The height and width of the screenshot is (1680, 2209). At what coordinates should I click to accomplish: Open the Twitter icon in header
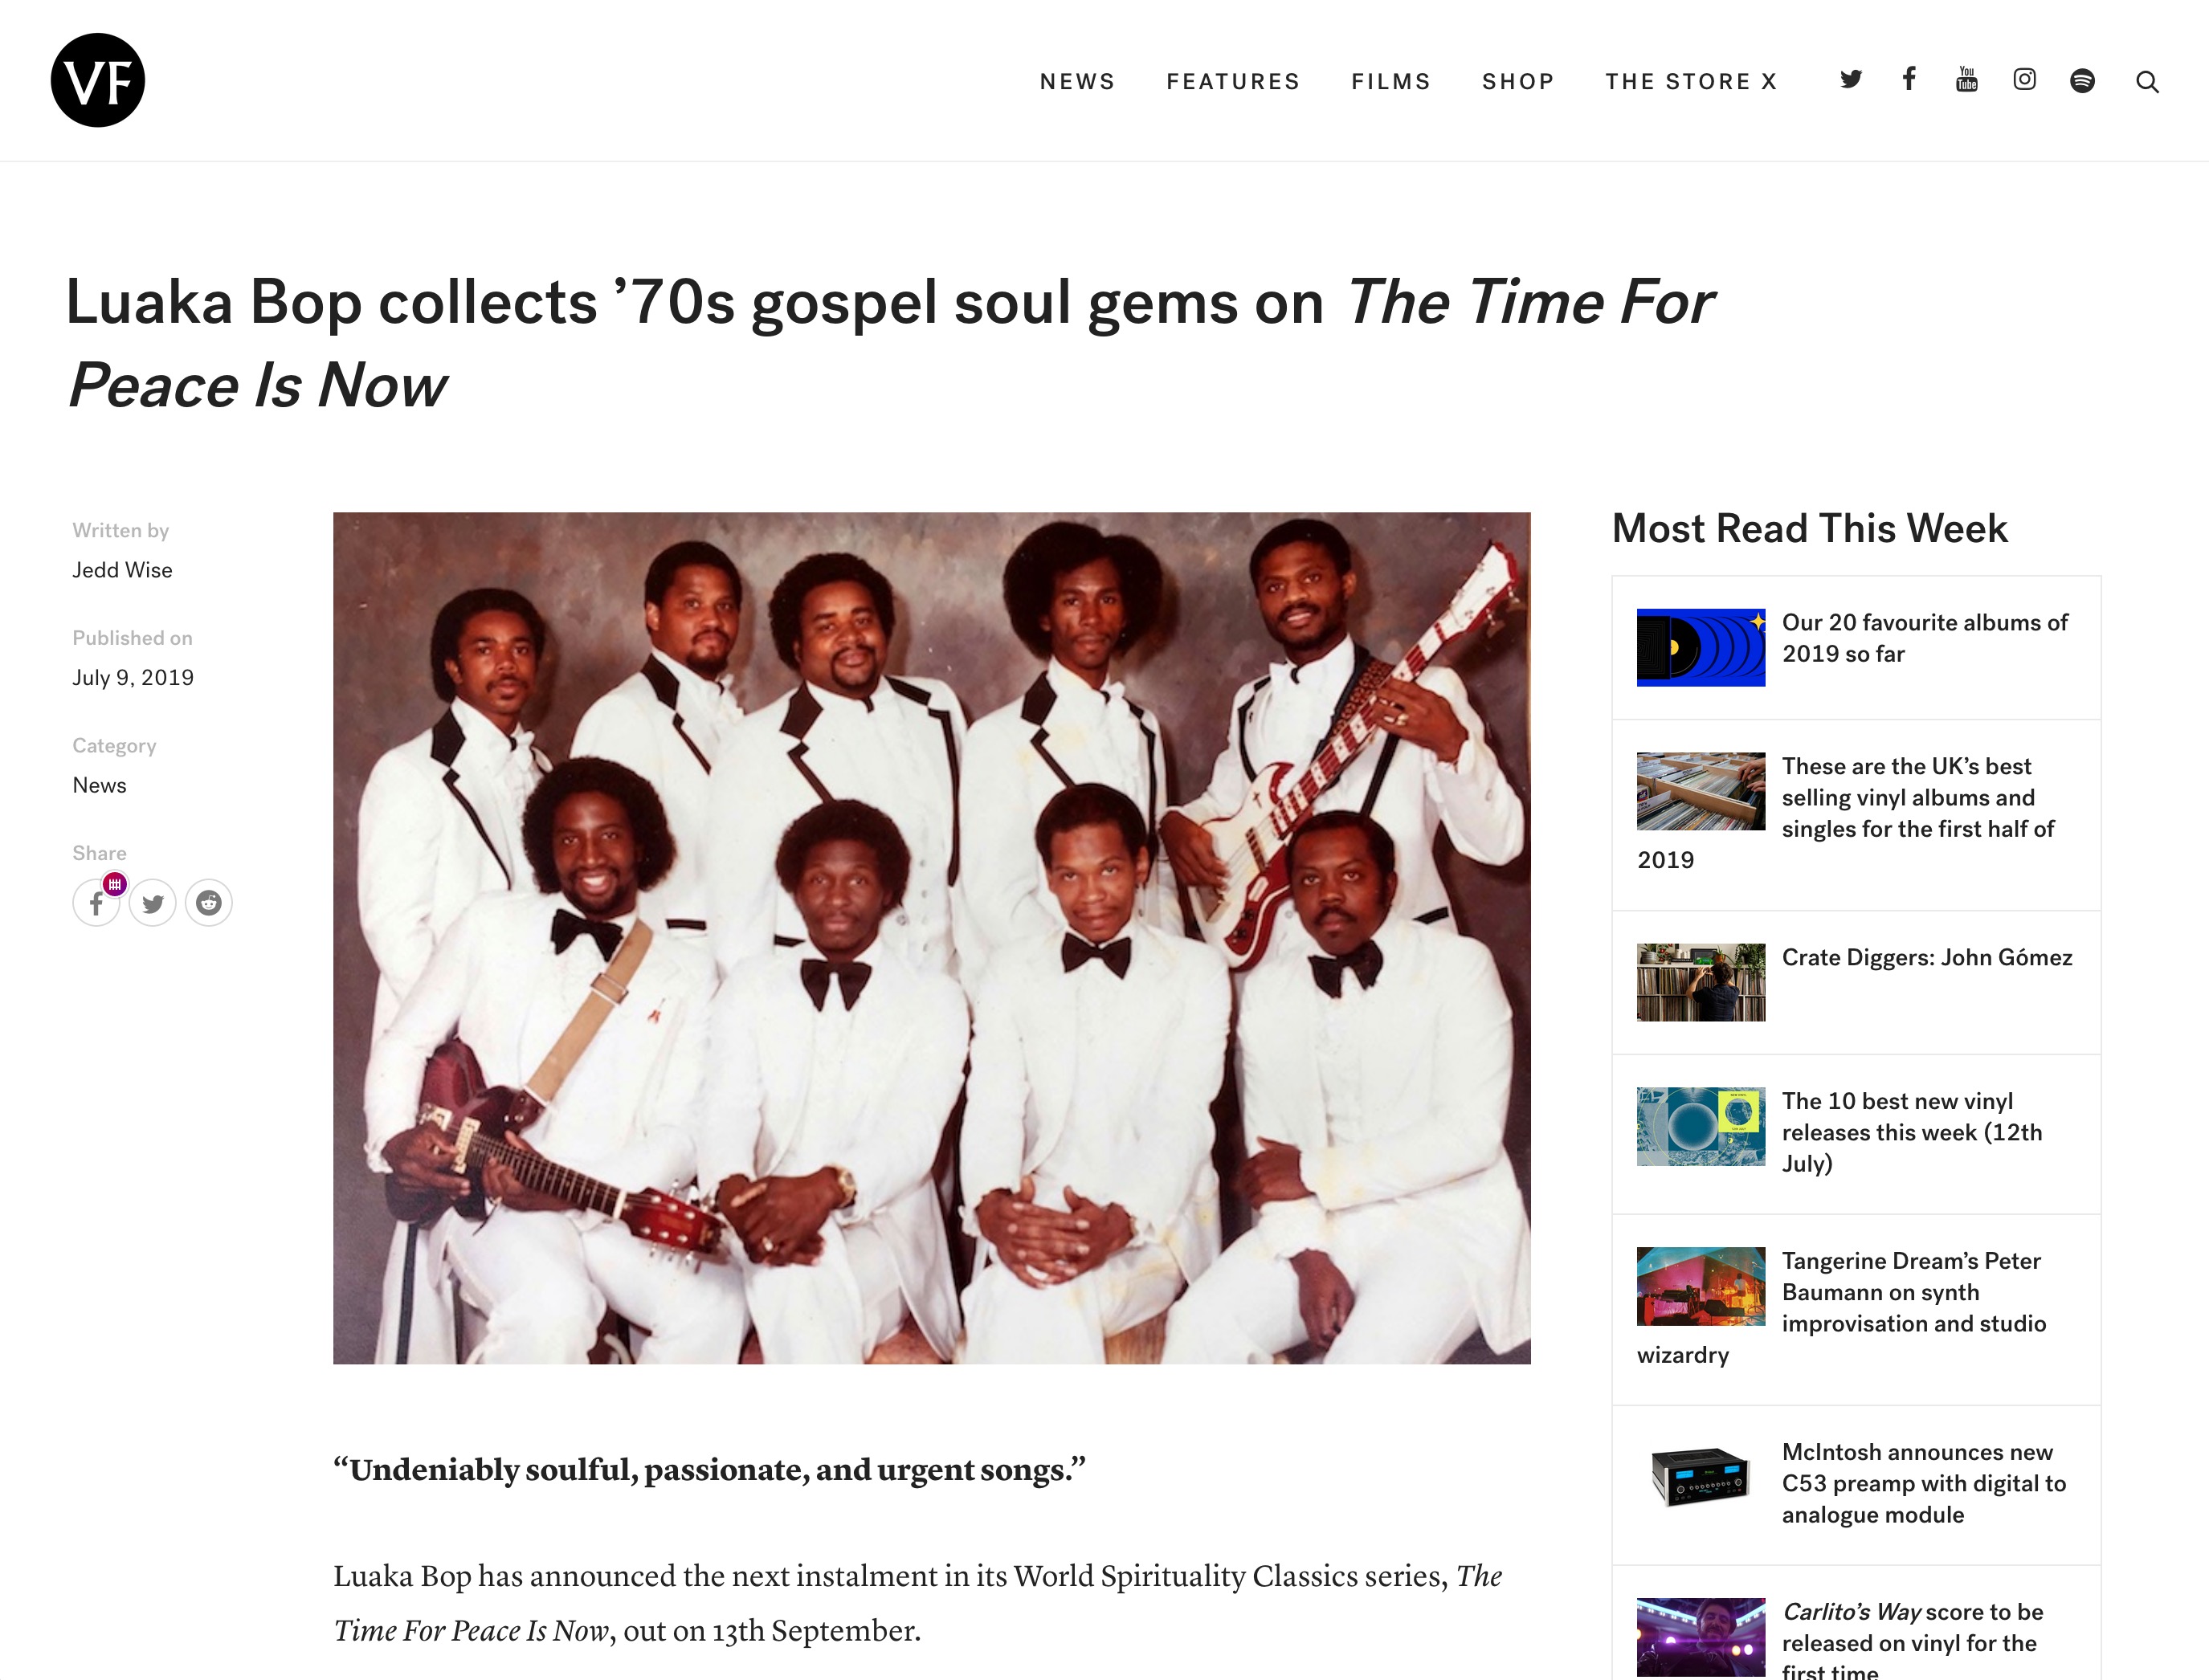[1851, 80]
